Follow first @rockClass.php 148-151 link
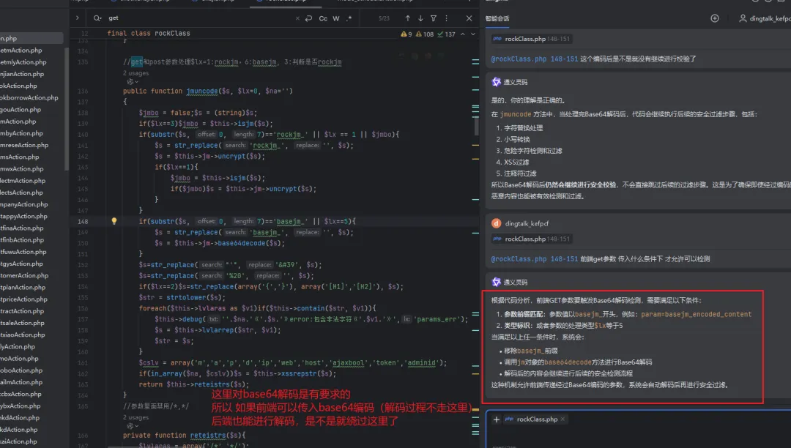The height and width of the screenshot is (448, 791). tap(535, 59)
